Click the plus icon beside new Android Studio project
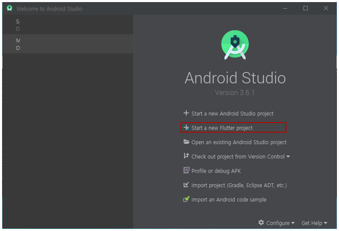339x231 pixels. 186,113
